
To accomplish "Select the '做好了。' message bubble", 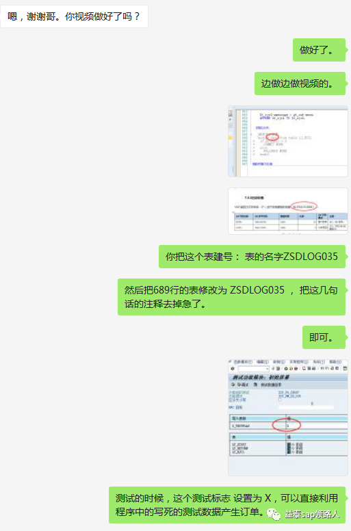I will click(x=319, y=50).
